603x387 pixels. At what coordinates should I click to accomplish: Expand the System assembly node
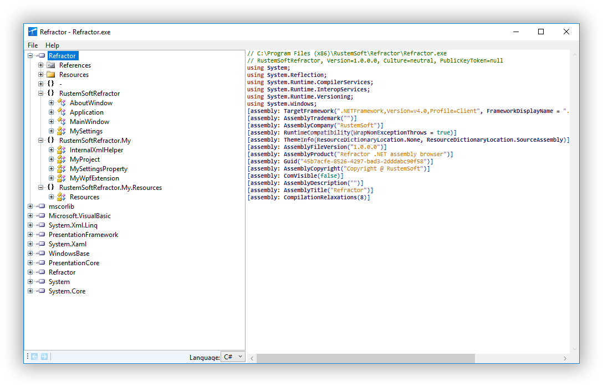click(30, 282)
